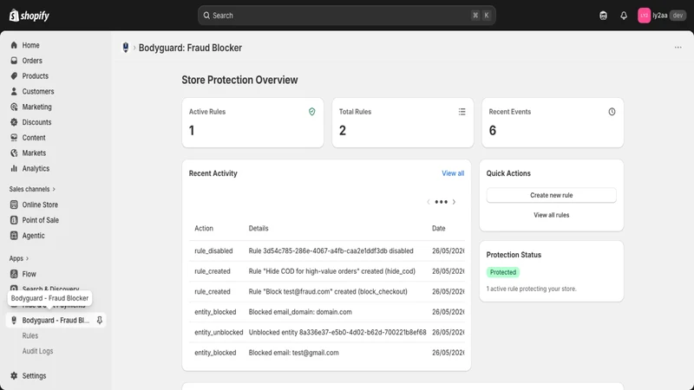Viewport: 694px width, 390px height.
Task: Open Rules under Bodyguard app
Action: (x=30, y=335)
